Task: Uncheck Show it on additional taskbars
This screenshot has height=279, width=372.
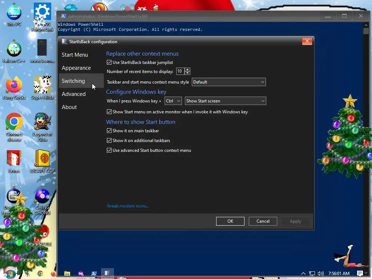Action: 109,141
